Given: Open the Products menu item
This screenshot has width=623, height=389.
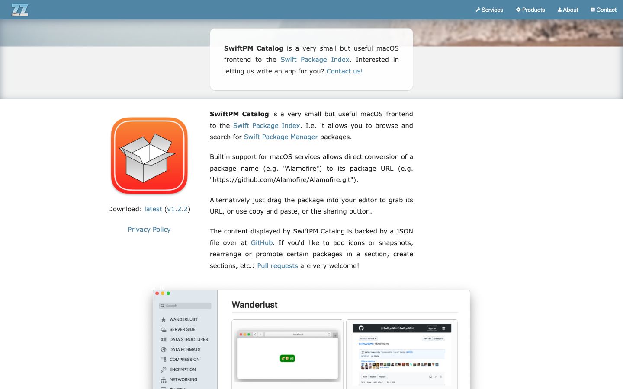Looking at the screenshot, I should tap(530, 10).
